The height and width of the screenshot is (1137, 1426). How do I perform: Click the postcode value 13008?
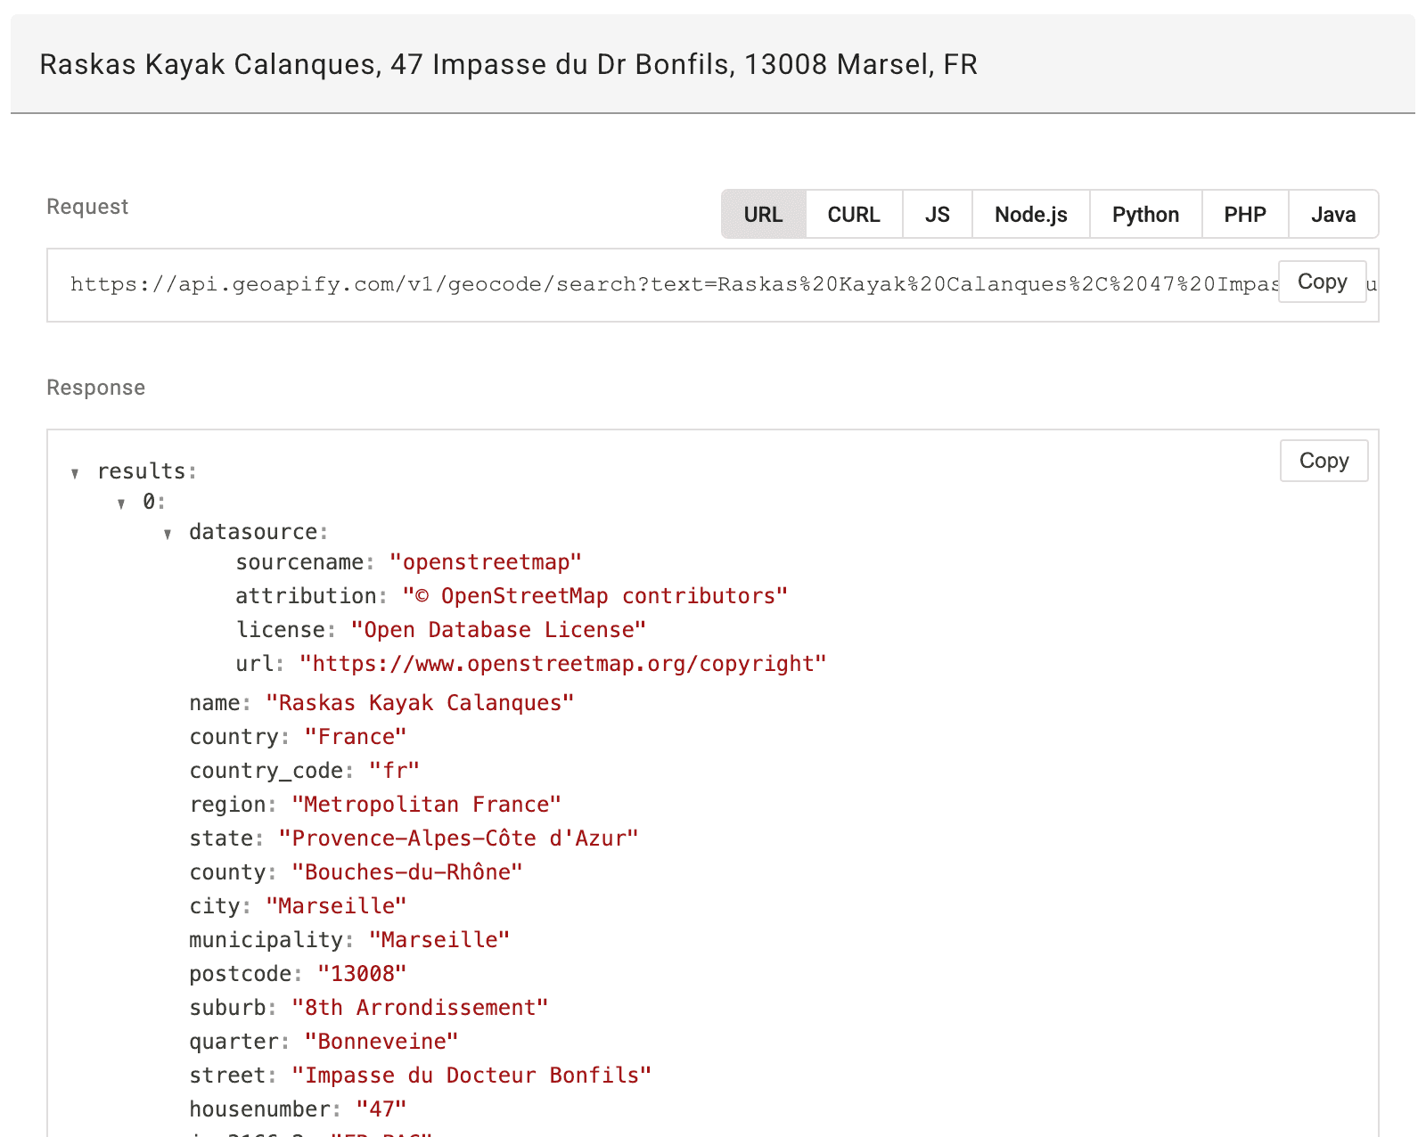(362, 974)
